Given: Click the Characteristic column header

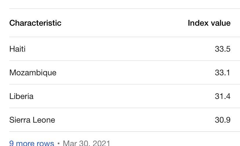Looking at the screenshot, I should click(x=35, y=23).
